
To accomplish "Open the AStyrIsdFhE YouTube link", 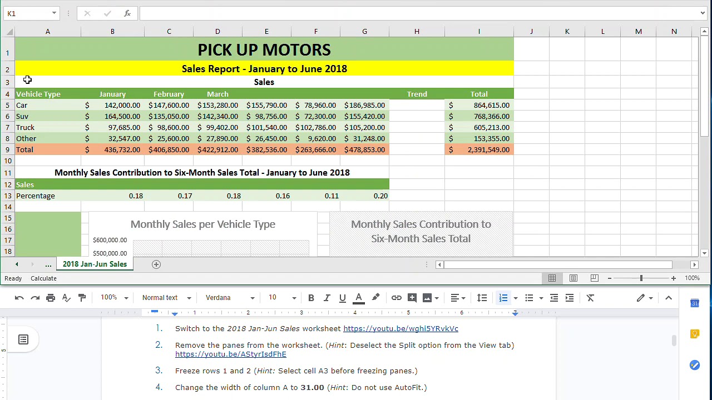I will (x=231, y=354).
